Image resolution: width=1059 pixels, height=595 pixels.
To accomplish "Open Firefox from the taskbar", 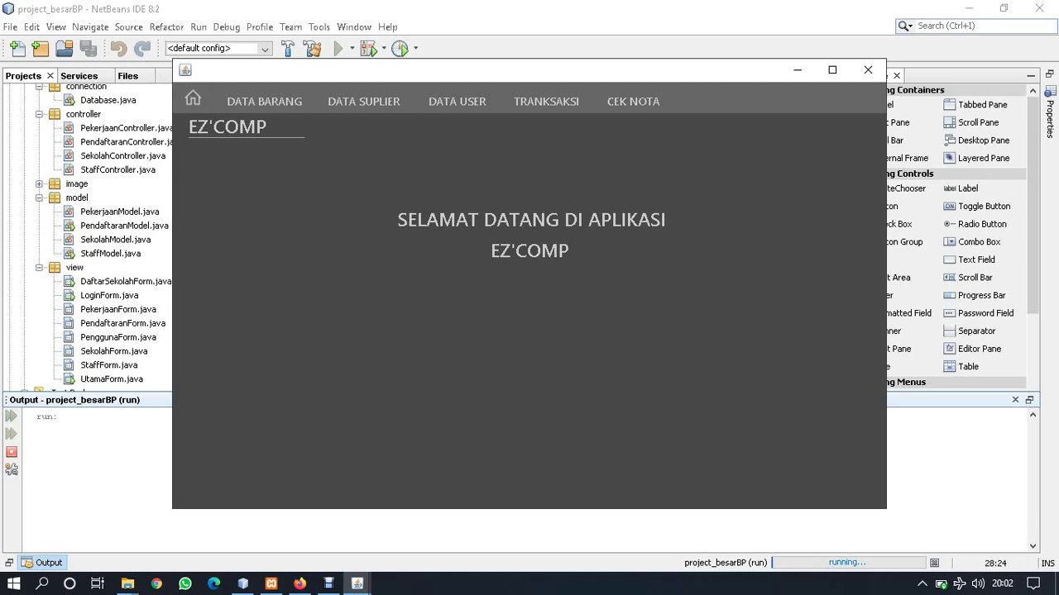I will [299, 583].
